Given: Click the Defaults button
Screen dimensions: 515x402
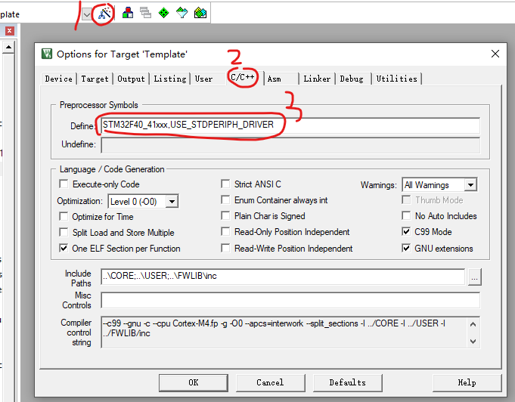Looking at the screenshot, I should coord(348,382).
